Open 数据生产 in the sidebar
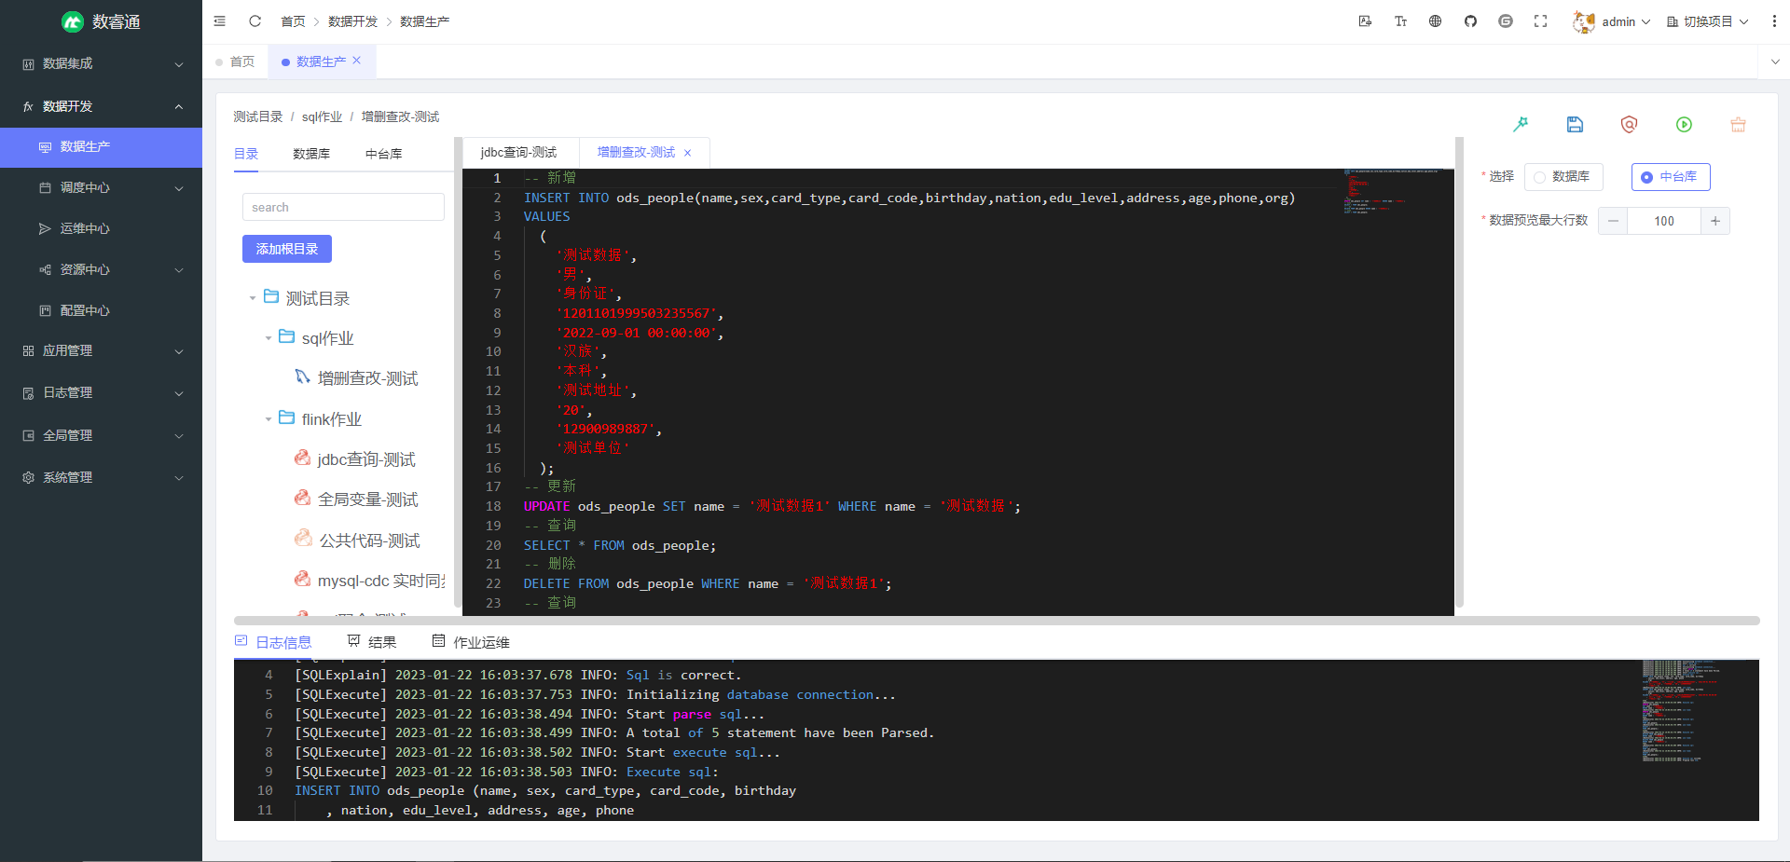Screen dimensions: 1790x862 pyautogui.click(x=101, y=147)
